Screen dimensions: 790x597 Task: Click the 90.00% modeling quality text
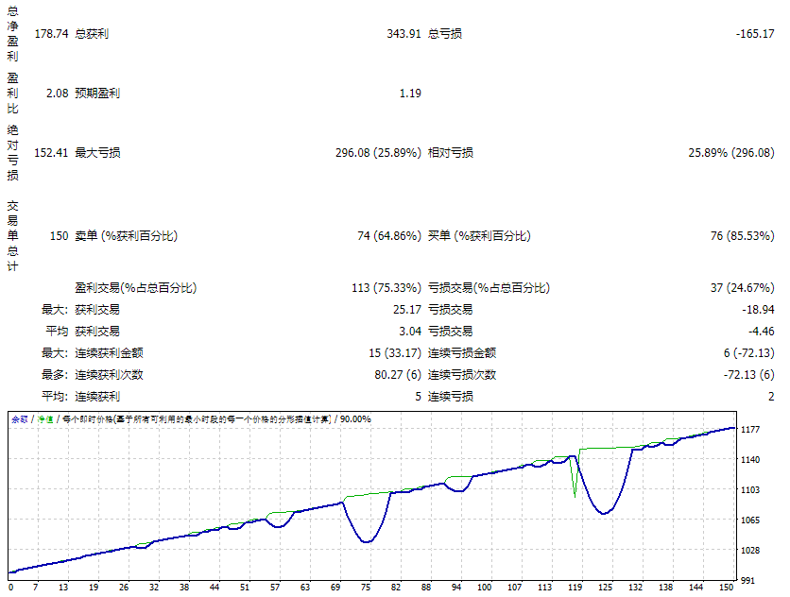point(355,419)
